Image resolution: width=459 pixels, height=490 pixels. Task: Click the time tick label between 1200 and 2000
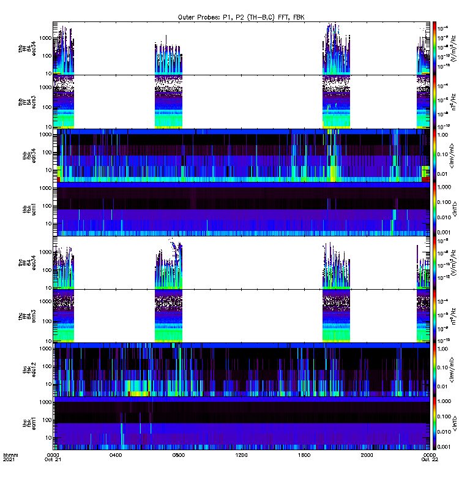pyautogui.click(x=304, y=455)
